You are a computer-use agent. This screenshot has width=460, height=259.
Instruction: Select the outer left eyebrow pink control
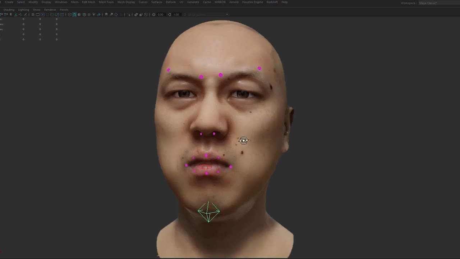click(x=169, y=70)
